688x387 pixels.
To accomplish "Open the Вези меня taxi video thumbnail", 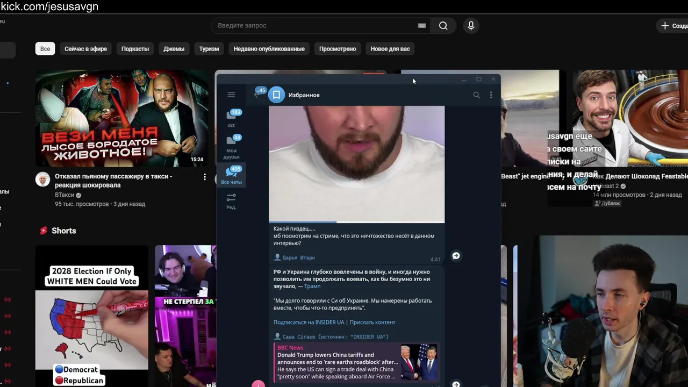I will point(122,118).
